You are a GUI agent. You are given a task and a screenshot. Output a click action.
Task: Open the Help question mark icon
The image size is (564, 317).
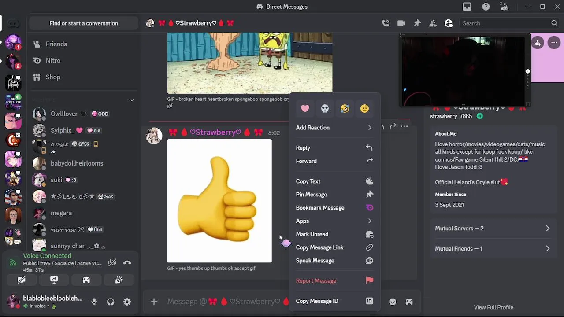click(x=486, y=7)
